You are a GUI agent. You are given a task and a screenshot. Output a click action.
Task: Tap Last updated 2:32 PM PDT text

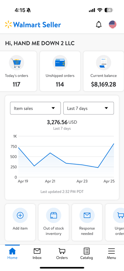[62, 191]
